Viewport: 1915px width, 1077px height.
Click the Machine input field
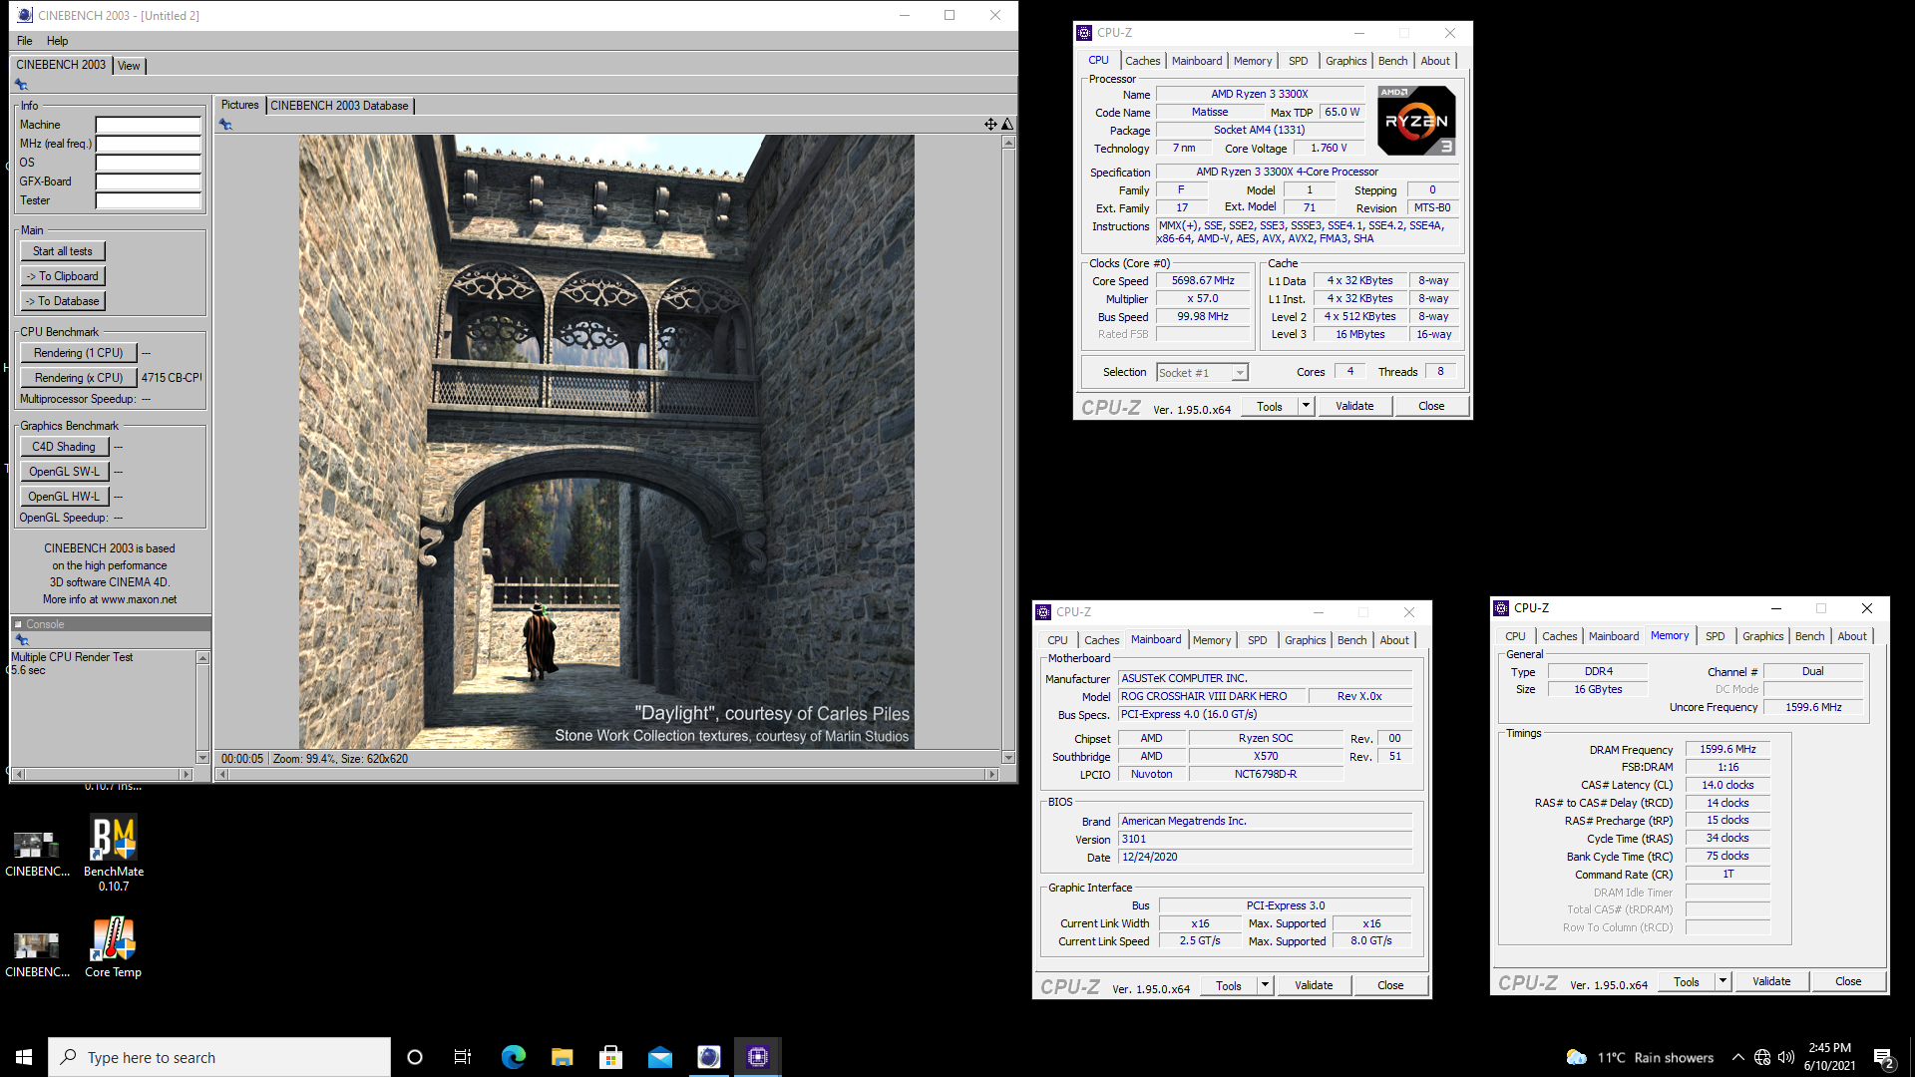pos(148,125)
